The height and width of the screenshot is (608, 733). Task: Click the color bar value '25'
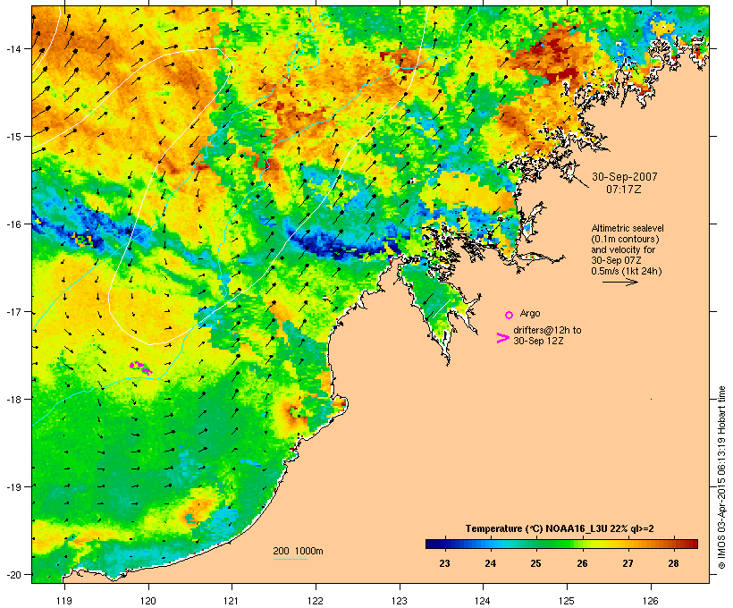[x=535, y=563]
